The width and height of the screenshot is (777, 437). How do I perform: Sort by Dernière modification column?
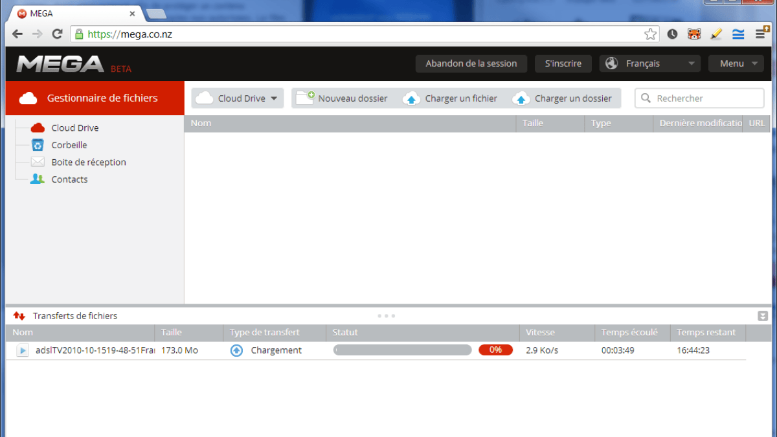pyautogui.click(x=697, y=123)
